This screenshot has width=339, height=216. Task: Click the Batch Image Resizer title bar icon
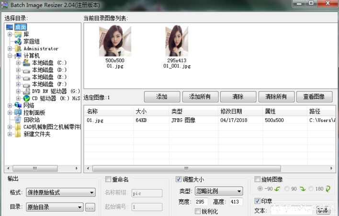[x=4, y=5]
